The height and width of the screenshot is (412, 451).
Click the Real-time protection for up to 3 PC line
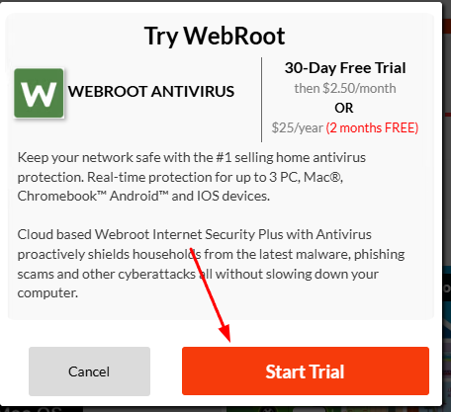[x=180, y=177]
